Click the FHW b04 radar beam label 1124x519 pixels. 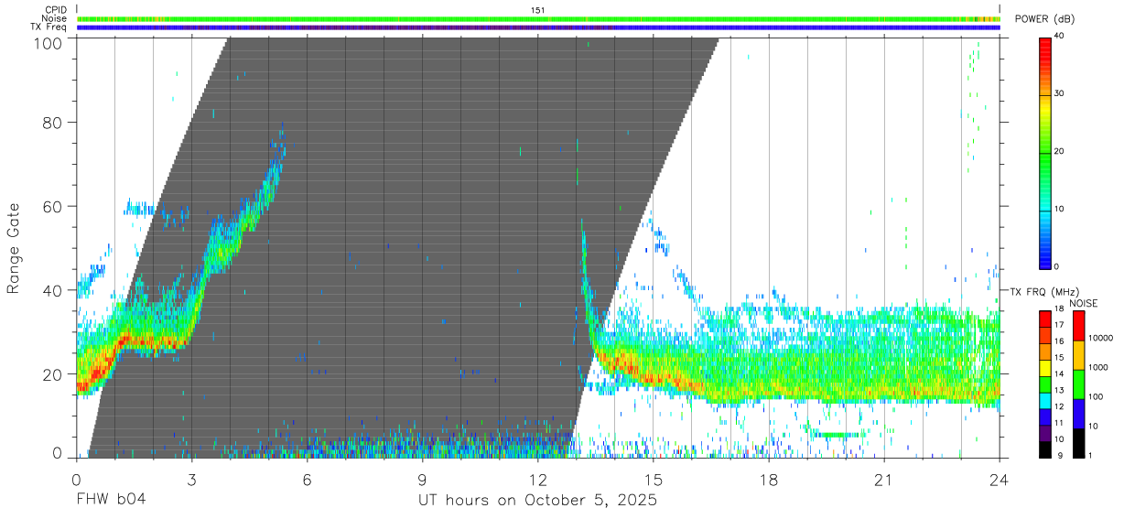(x=111, y=501)
